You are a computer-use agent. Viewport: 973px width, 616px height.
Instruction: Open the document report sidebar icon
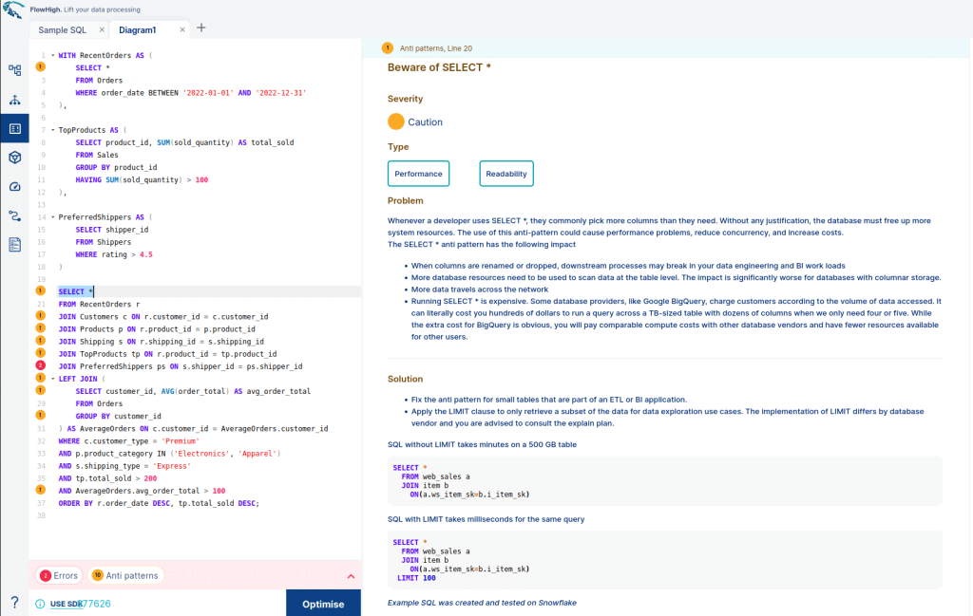click(x=15, y=244)
